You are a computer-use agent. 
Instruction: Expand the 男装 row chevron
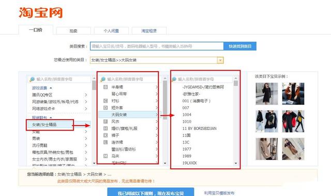86,139
